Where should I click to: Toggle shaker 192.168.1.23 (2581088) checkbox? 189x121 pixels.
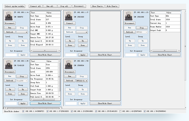[72, 111]
